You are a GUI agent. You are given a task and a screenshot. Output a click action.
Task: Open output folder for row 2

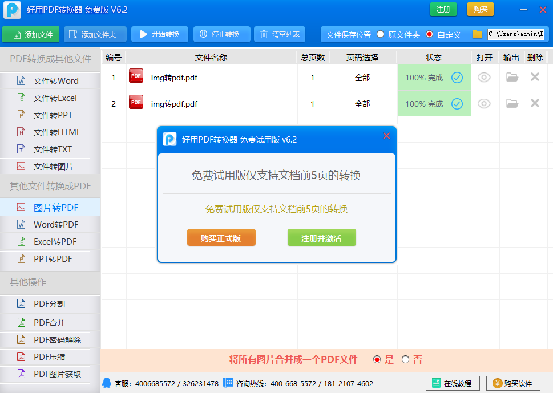tap(512, 103)
